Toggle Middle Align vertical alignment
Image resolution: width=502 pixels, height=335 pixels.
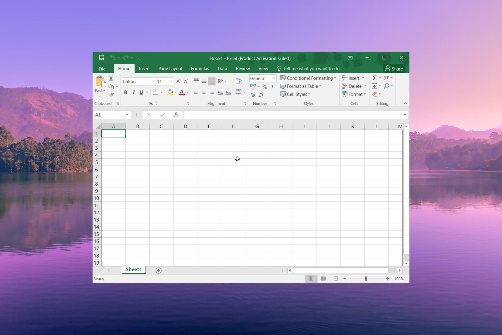point(204,81)
